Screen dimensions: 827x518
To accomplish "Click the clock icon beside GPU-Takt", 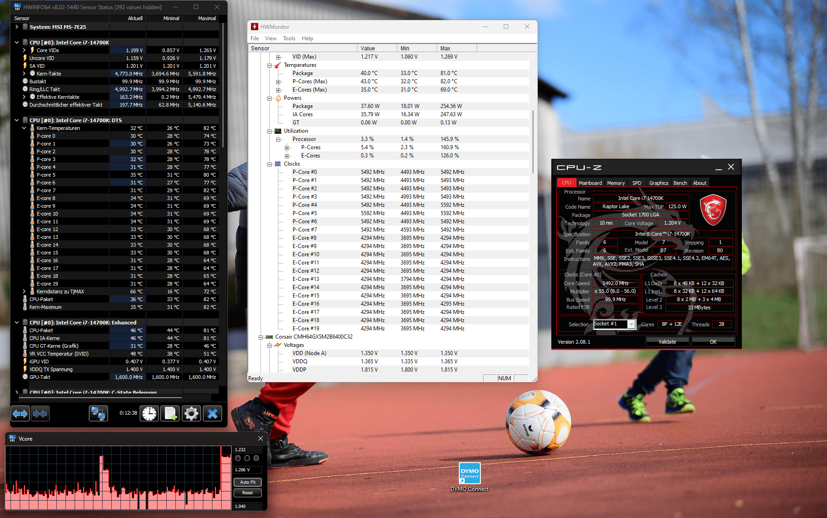I will coord(25,377).
